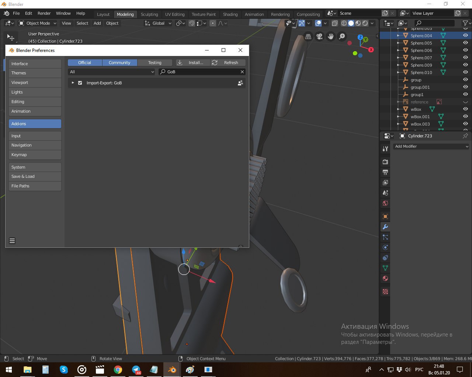Open the Object Constraints properties tab
Image resolution: width=472 pixels, height=377 pixels.
coord(385,258)
